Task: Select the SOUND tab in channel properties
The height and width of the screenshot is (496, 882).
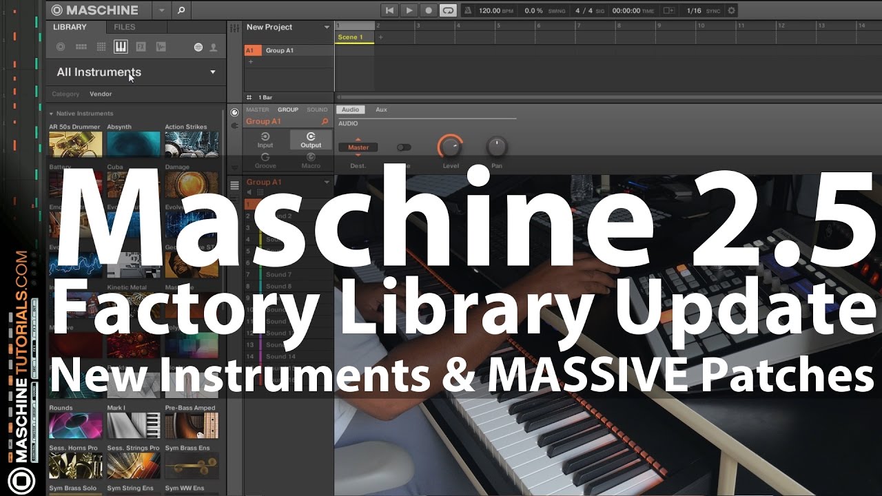Action: pos(317,109)
